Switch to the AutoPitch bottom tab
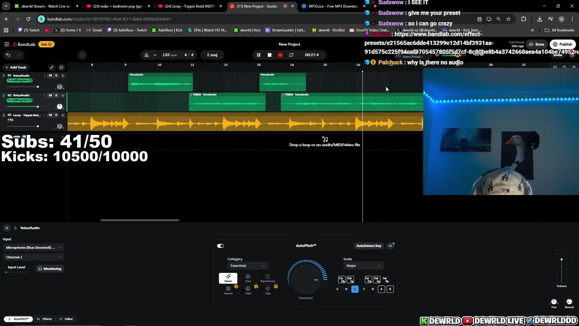Image resolution: width=579 pixels, height=326 pixels. [x=18, y=319]
